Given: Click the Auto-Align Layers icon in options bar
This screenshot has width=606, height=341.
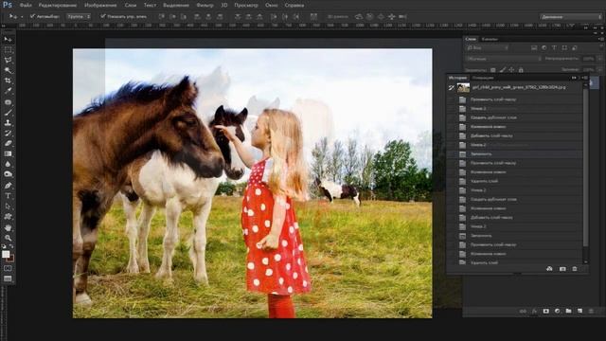Looking at the screenshot, I should [313, 17].
